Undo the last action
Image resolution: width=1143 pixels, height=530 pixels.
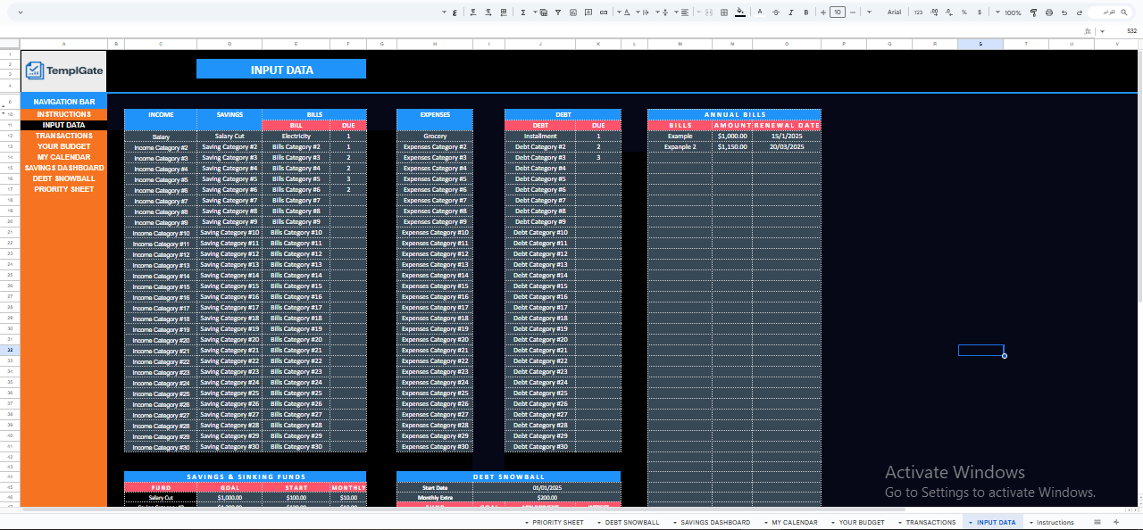[x=1079, y=12]
